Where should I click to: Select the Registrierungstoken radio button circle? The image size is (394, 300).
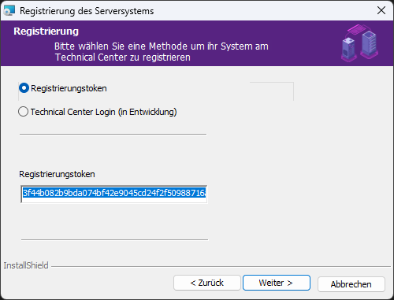point(24,88)
